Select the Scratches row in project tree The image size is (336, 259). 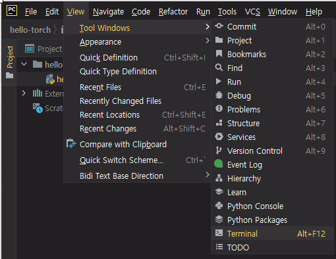(41, 108)
